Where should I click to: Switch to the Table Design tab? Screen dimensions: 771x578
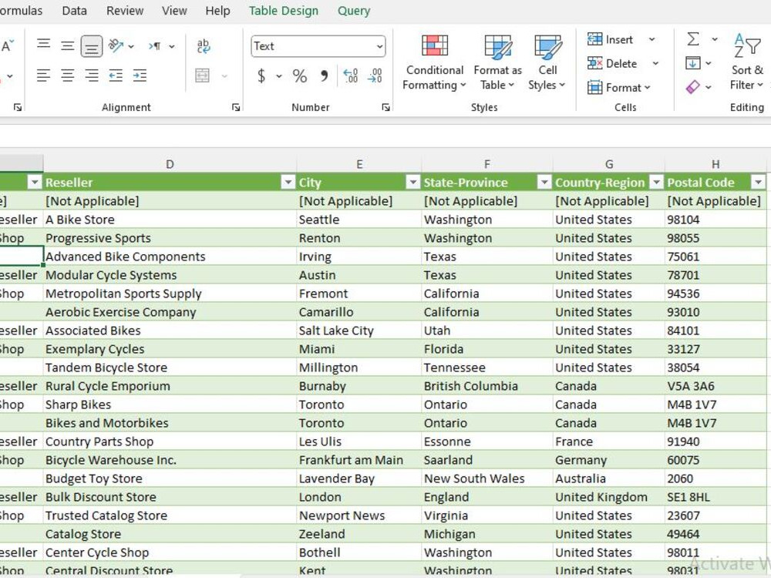pos(283,10)
